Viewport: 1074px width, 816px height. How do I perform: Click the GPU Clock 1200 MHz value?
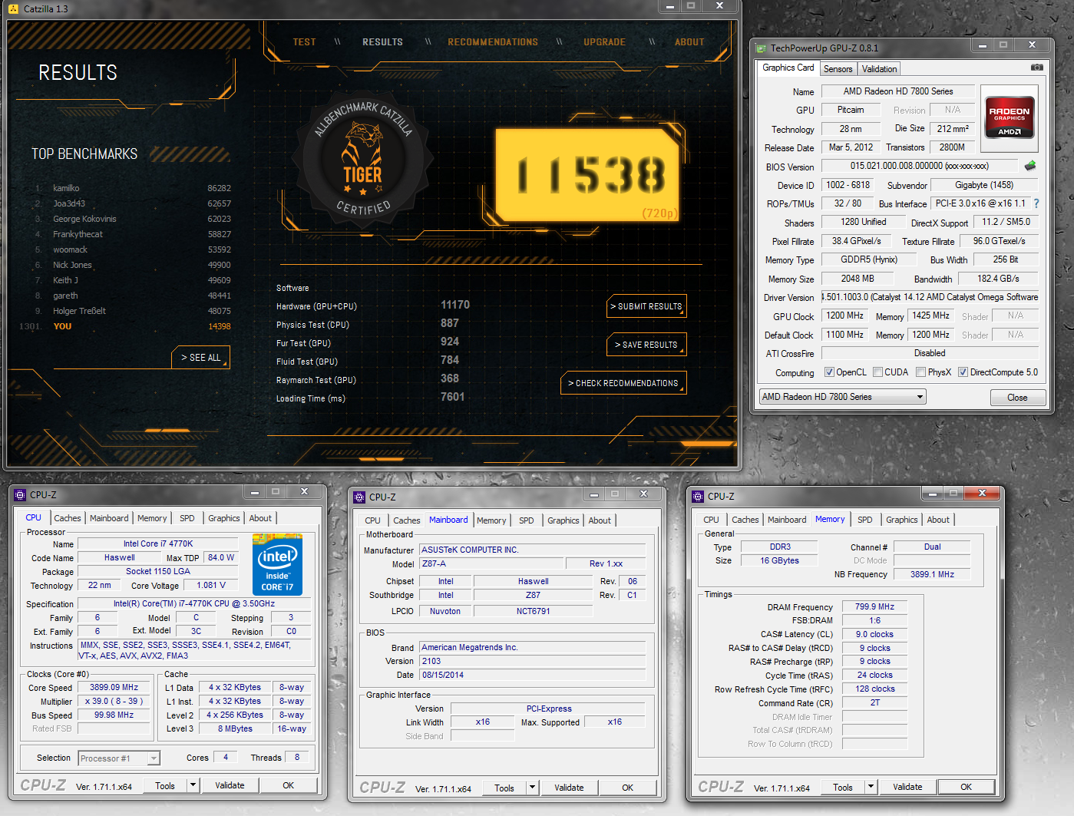[844, 315]
